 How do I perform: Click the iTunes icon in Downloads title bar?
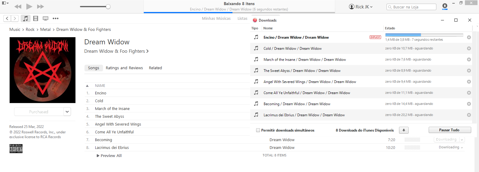[255, 20]
